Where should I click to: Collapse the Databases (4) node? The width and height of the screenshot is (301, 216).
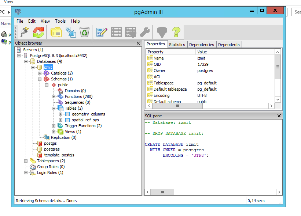click(26, 62)
